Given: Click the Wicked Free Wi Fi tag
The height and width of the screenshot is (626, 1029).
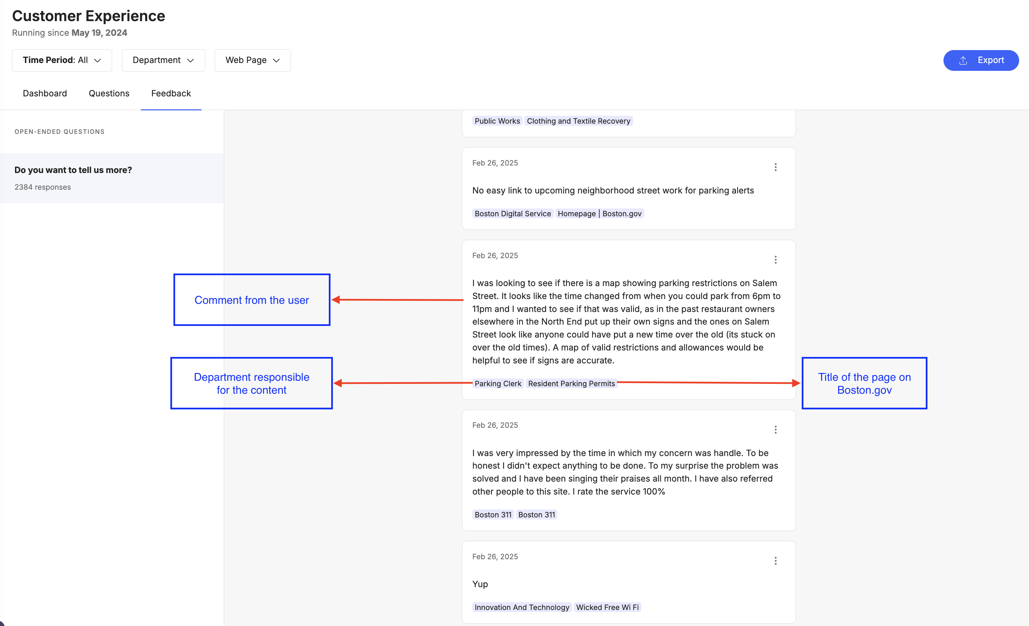Looking at the screenshot, I should [x=607, y=607].
